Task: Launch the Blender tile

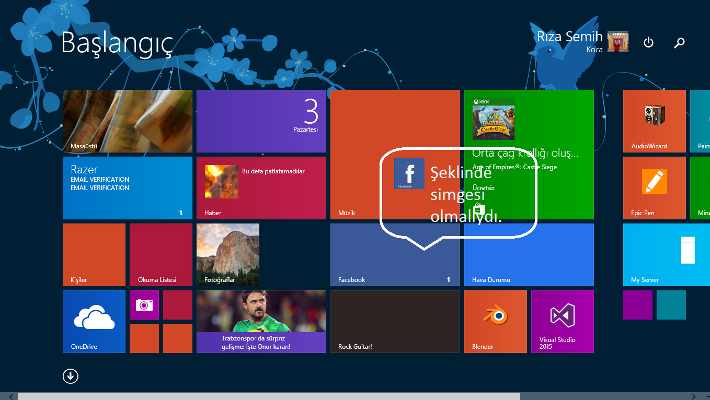Action: coord(495,322)
